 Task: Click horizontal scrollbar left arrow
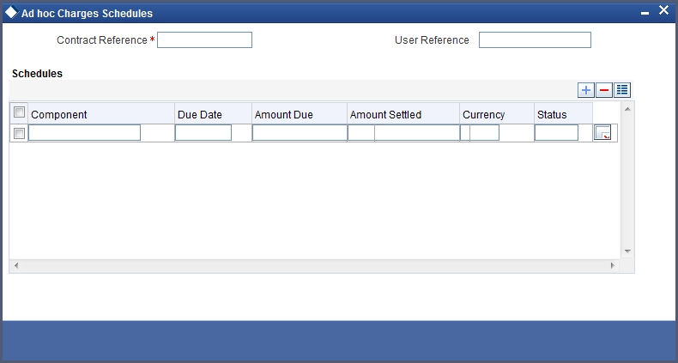point(16,265)
